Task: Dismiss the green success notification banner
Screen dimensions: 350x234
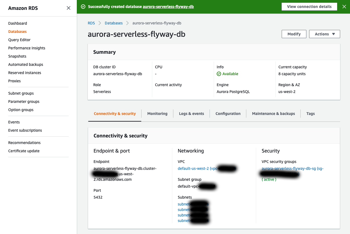Action: [x=344, y=7]
